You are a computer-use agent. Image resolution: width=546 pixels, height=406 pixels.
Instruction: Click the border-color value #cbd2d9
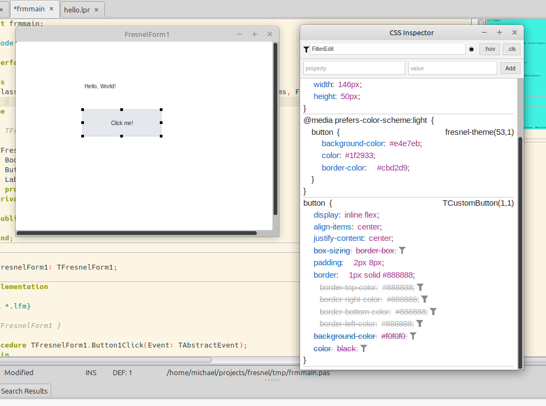(x=392, y=168)
